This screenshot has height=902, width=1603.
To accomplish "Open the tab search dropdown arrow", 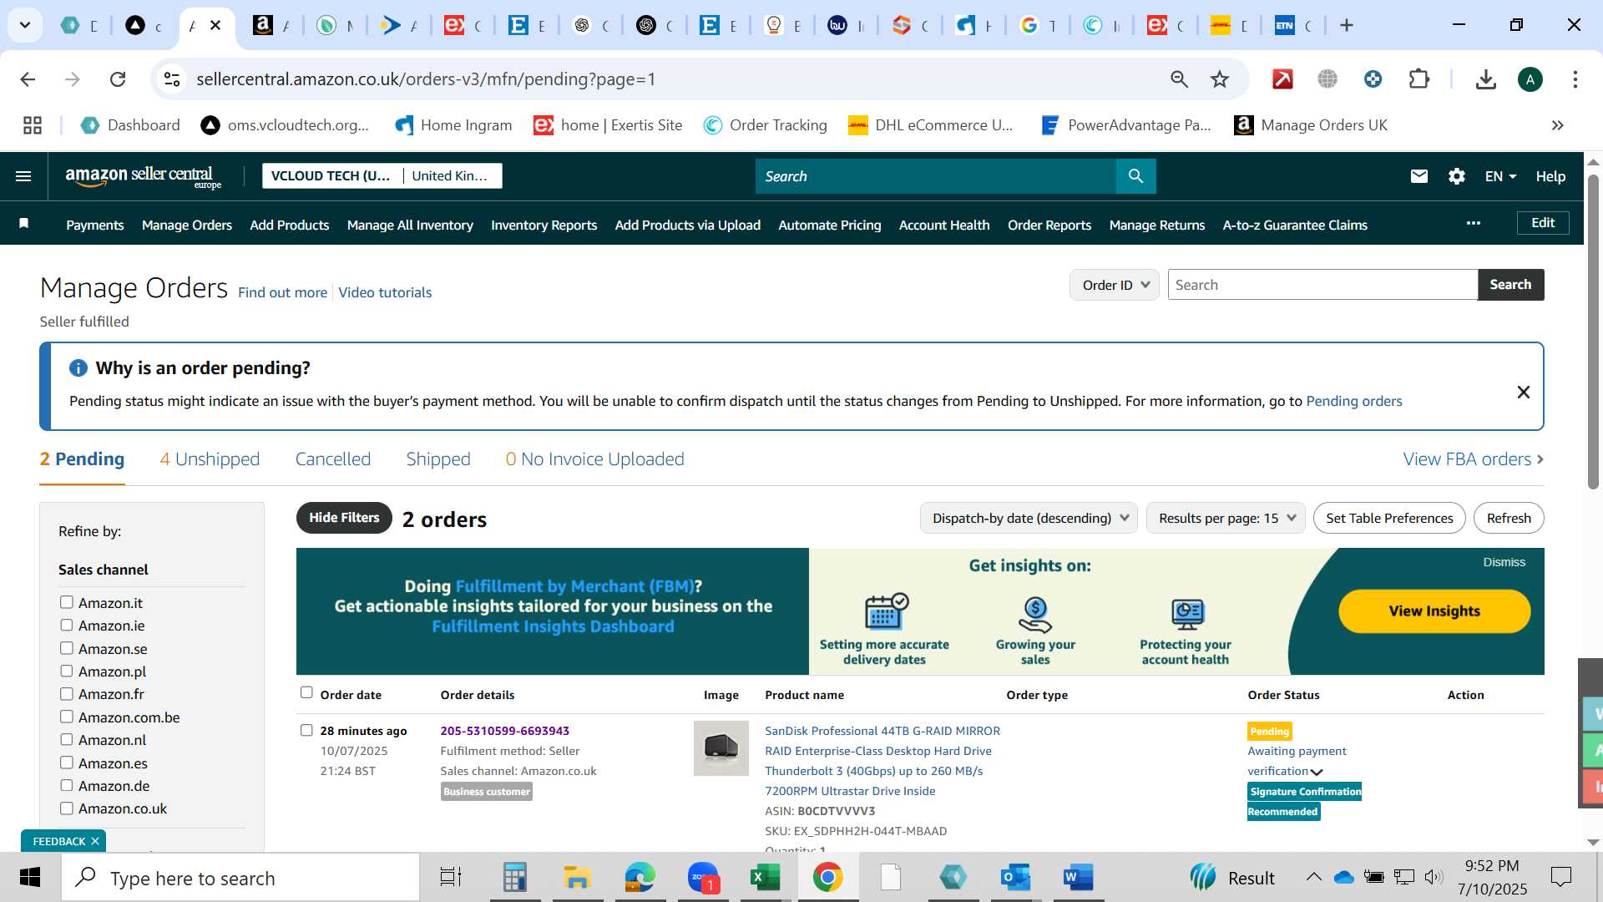I will click(x=25, y=25).
